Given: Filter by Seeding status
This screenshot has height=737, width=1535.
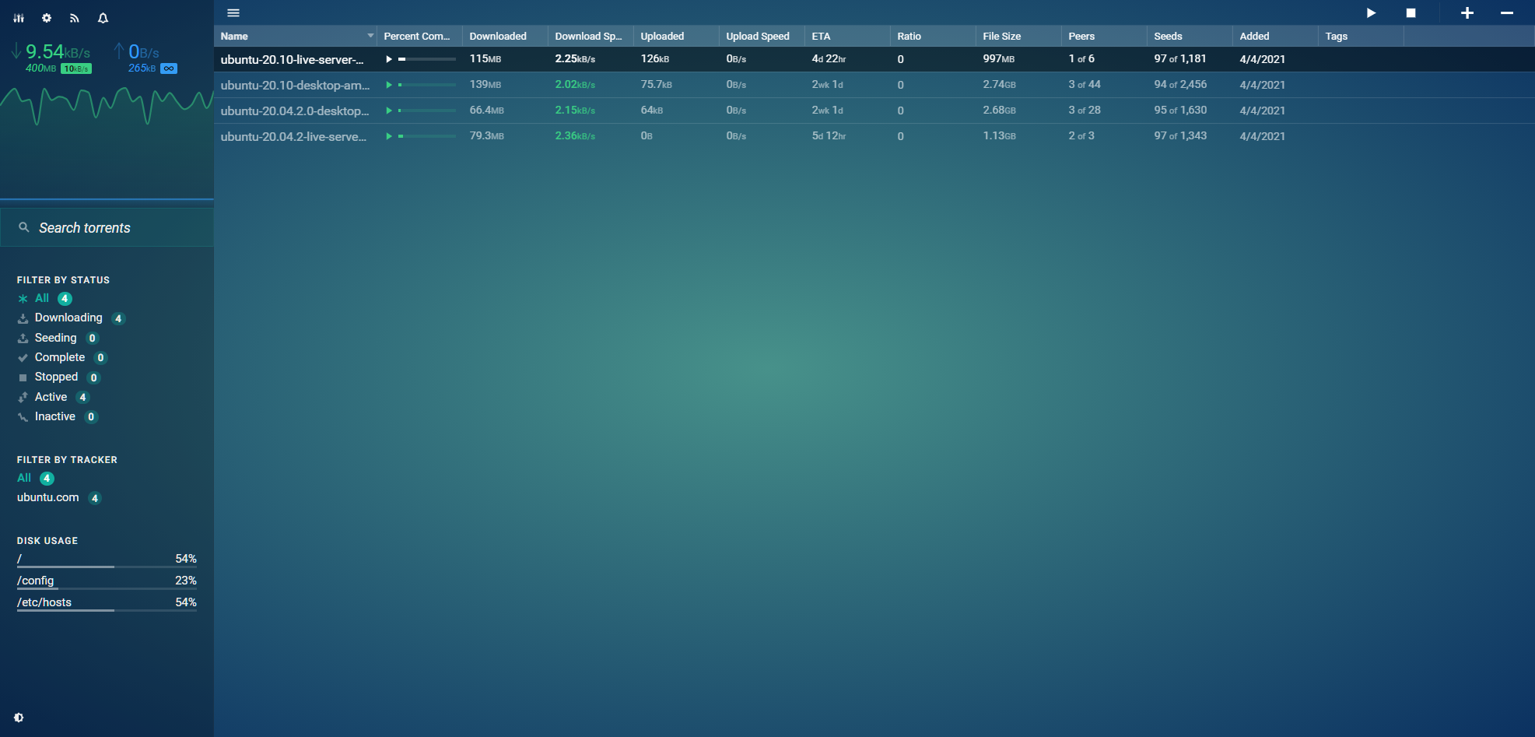Looking at the screenshot, I should tap(55, 338).
